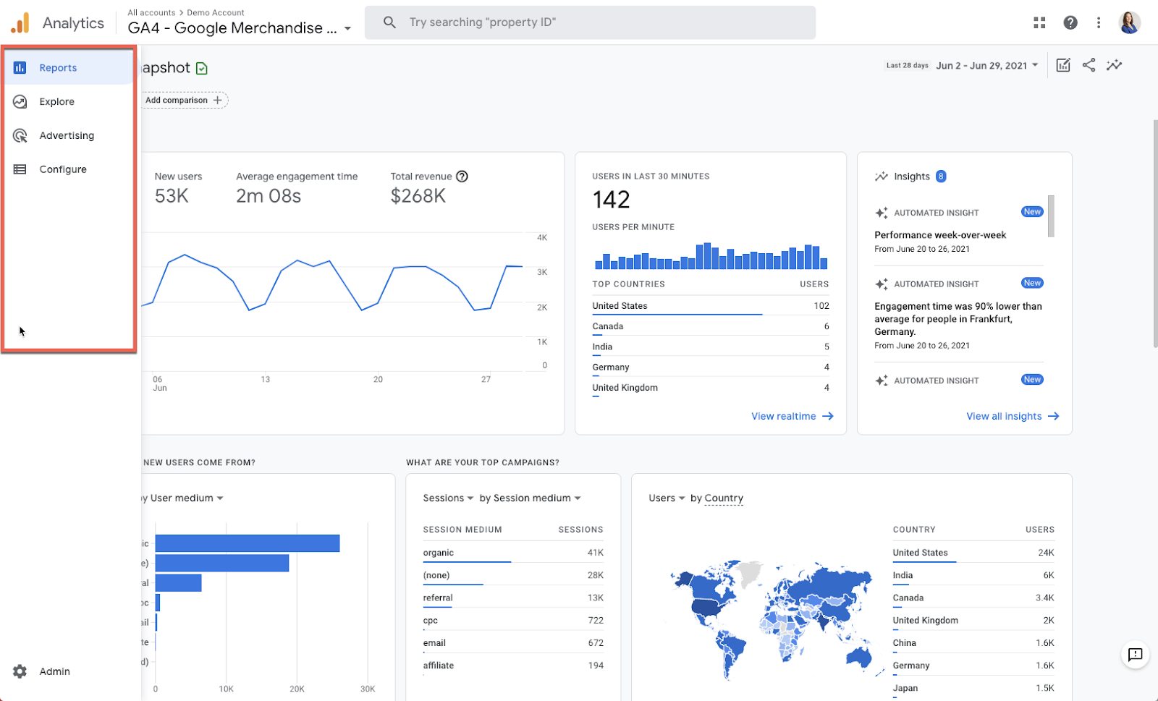
Task: Follow the View realtime link
Action: pyautogui.click(x=793, y=417)
